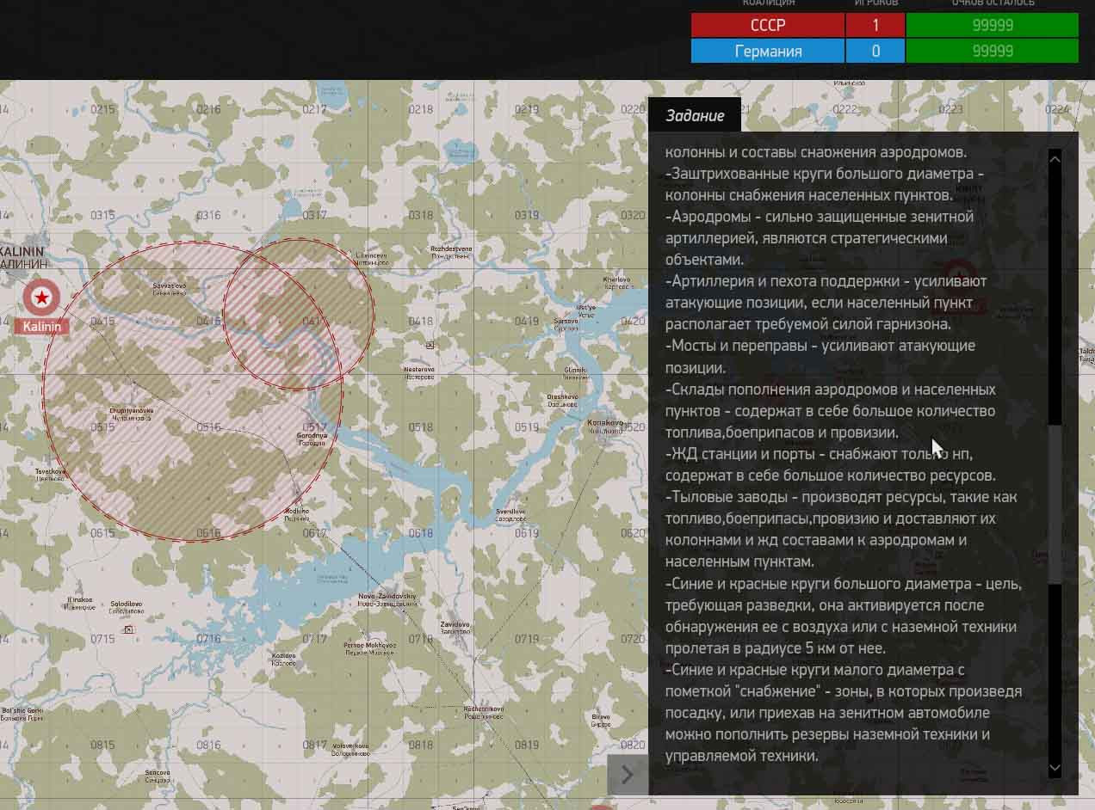Click the Gorodnya town label
The image size is (1095, 810).
(312, 439)
